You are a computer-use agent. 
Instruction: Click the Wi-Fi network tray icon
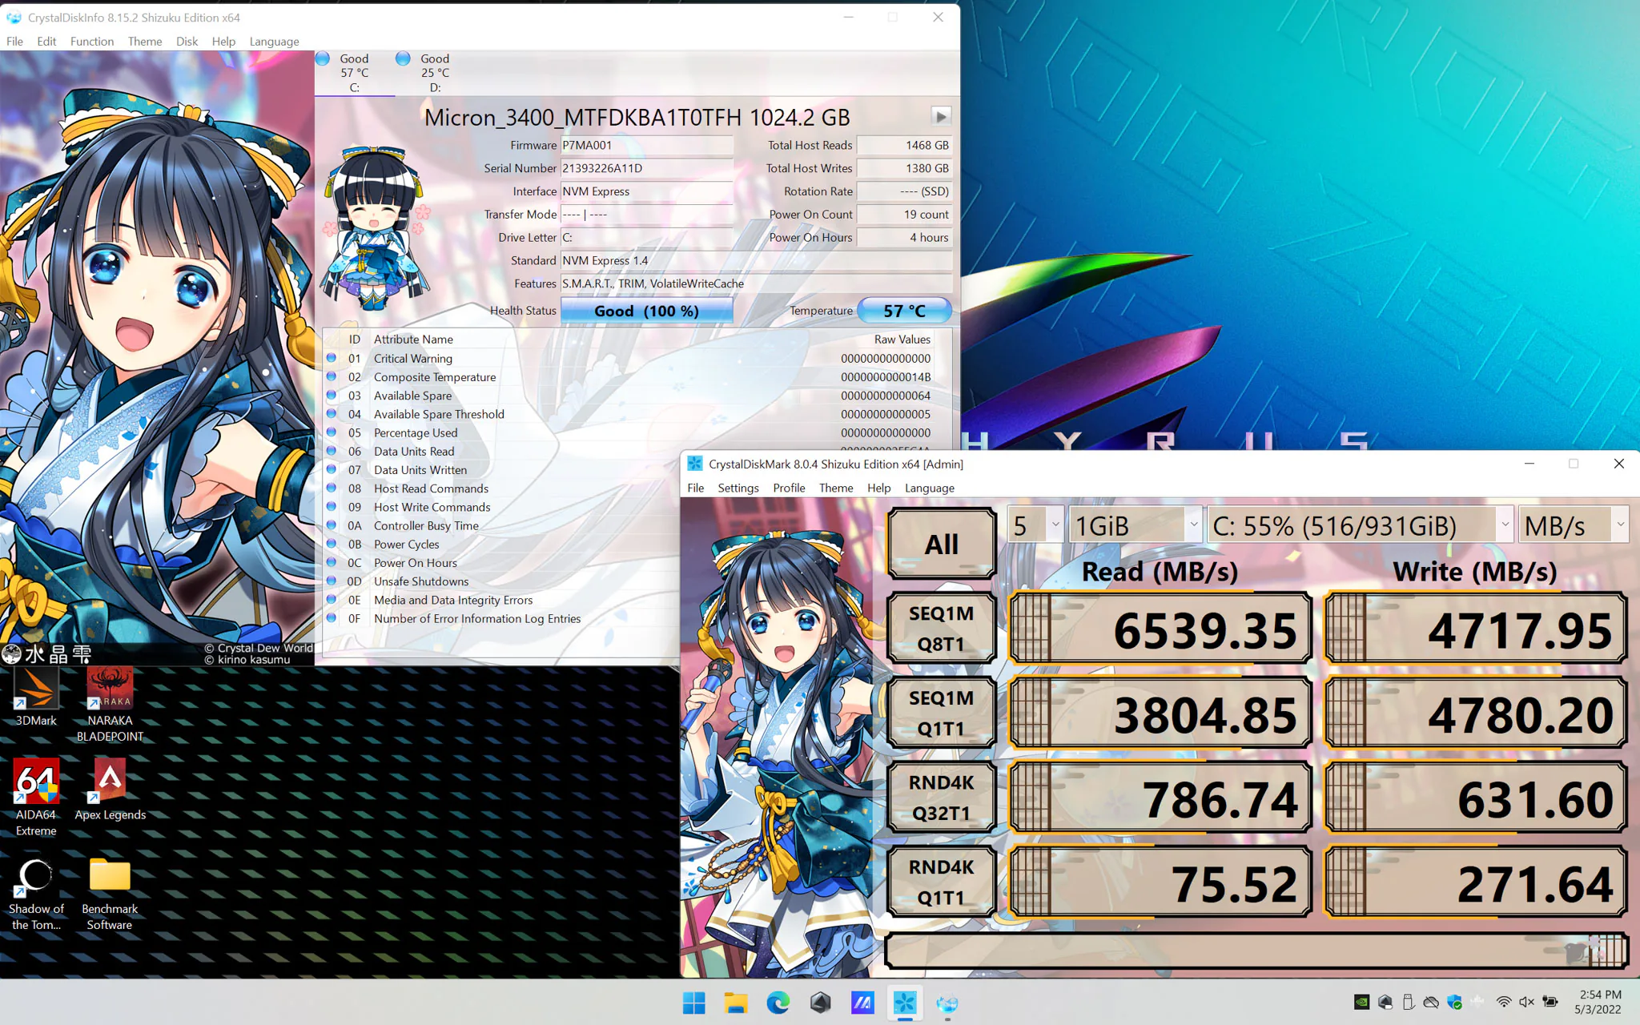pos(1504,1002)
